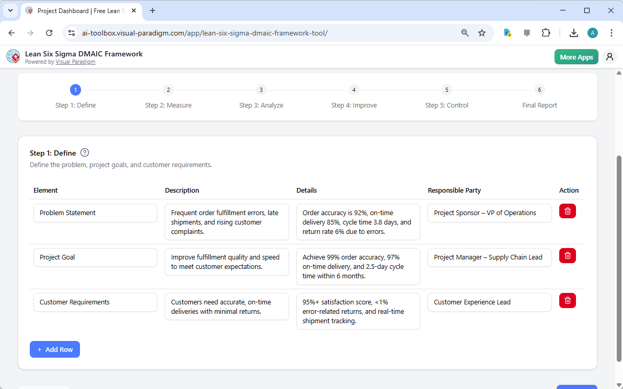The height and width of the screenshot is (389, 623).
Task: Select the Project Dashboard browser tab
Action: (x=78, y=10)
